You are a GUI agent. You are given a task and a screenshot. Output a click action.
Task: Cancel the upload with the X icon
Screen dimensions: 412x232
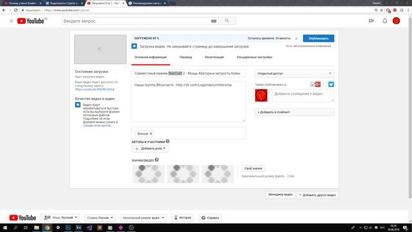pos(296,39)
